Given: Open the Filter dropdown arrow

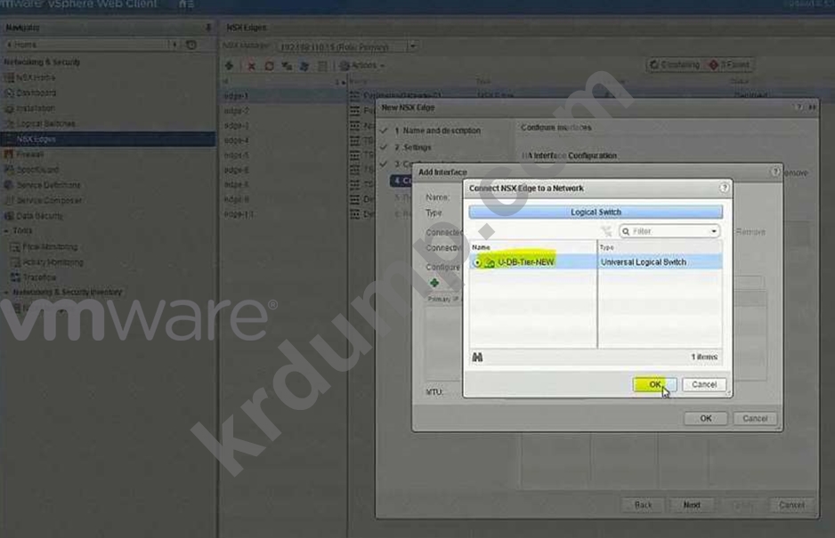Looking at the screenshot, I should (714, 231).
